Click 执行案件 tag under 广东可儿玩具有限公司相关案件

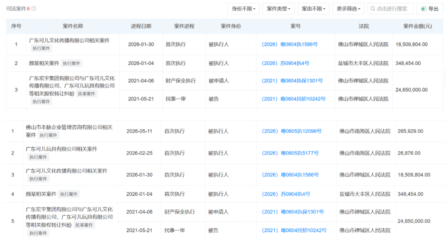point(38,157)
